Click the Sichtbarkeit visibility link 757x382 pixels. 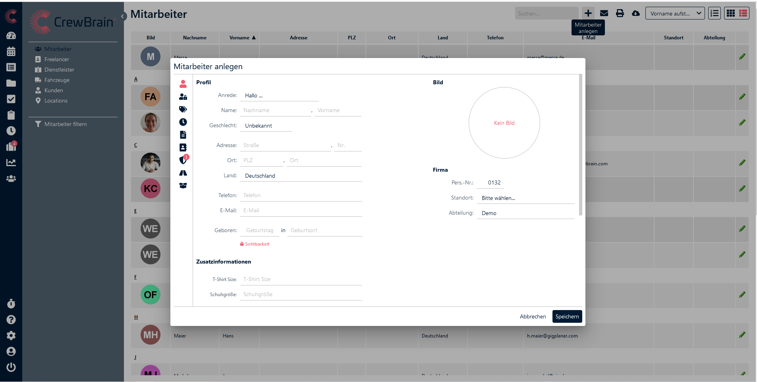(x=257, y=244)
